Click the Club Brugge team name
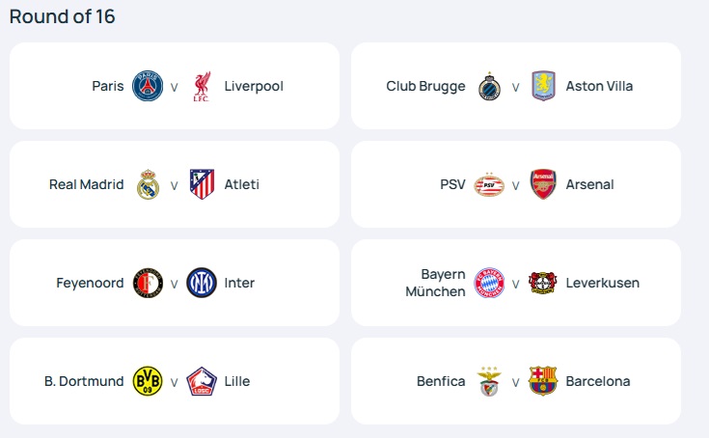Viewport: 709px width, 438px height. (x=425, y=86)
